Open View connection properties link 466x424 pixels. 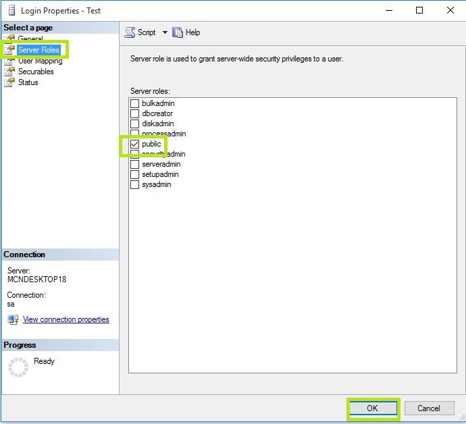66,319
